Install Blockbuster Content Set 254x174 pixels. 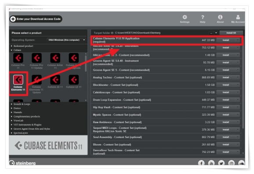[226, 85]
